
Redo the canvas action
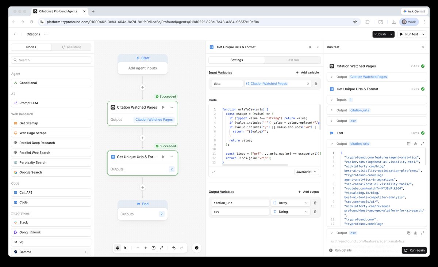click(x=182, y=248)
